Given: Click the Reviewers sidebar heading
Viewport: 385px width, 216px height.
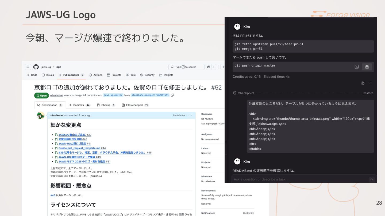Looking at the screenshot, I should (207, 114).
